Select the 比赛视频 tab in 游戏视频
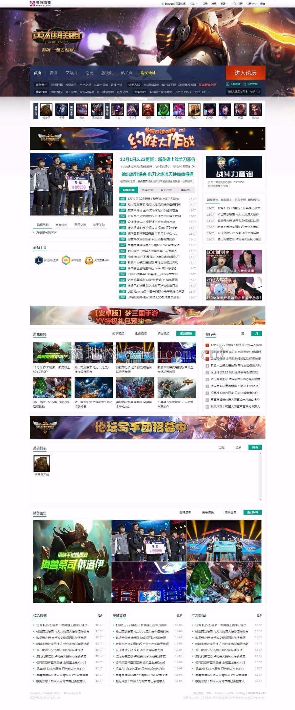 (x=141, y=334)
